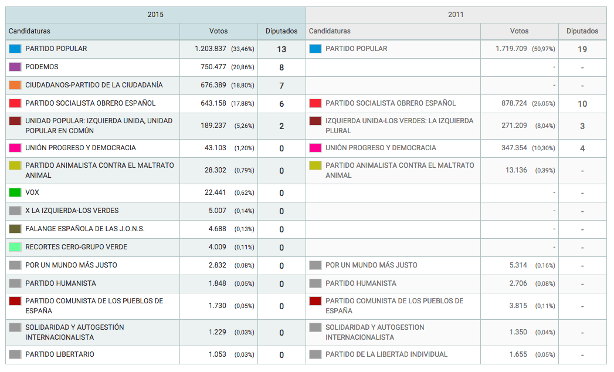Select the red PSOE swatch in the 2011 table

pyautogui.click(x=316, y=103)
